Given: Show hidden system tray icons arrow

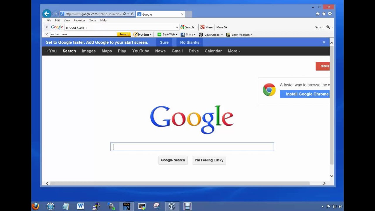Looking at the screenshot, I should point(323,207).
